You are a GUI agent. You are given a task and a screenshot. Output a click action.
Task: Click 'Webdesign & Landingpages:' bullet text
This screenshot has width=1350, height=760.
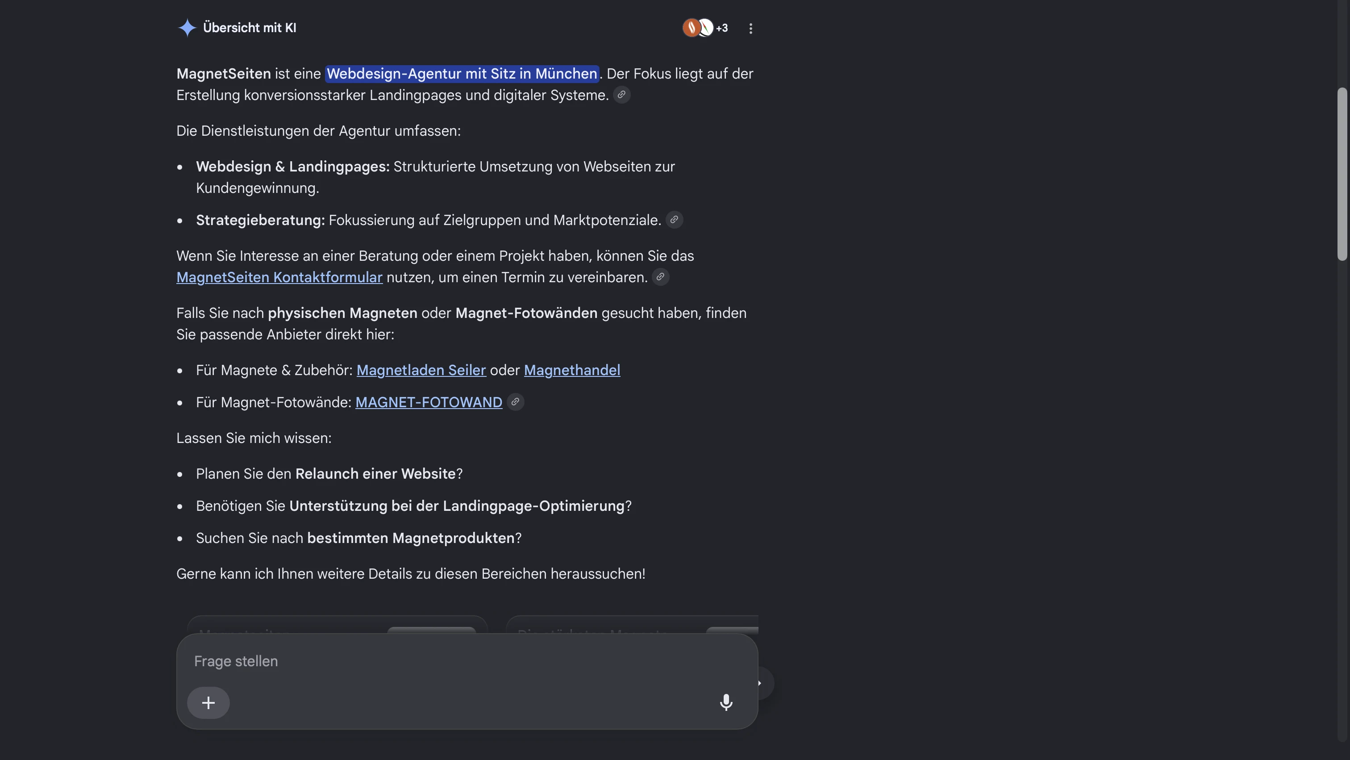[x=293, y=167]
